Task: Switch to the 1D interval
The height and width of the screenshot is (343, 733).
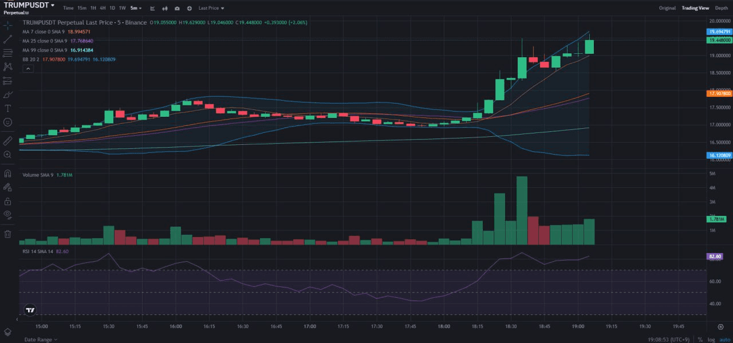Action: point(112,9)
